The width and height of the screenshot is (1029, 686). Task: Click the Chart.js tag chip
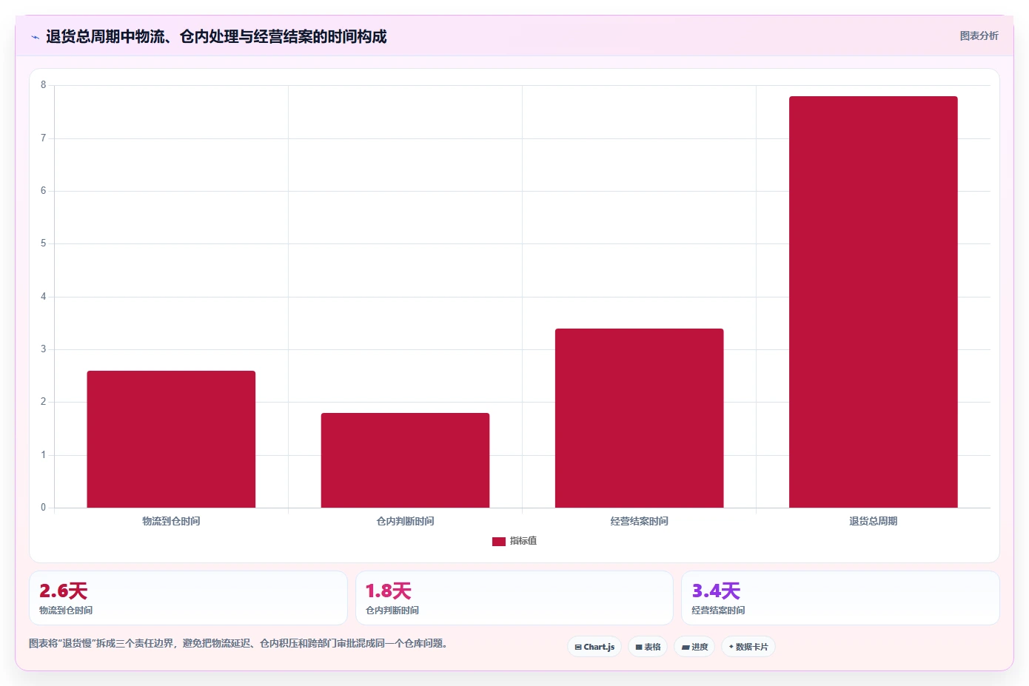click(x=594, y=647)
